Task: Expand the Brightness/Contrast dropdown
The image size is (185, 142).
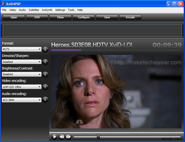Action: pos(22,74)
